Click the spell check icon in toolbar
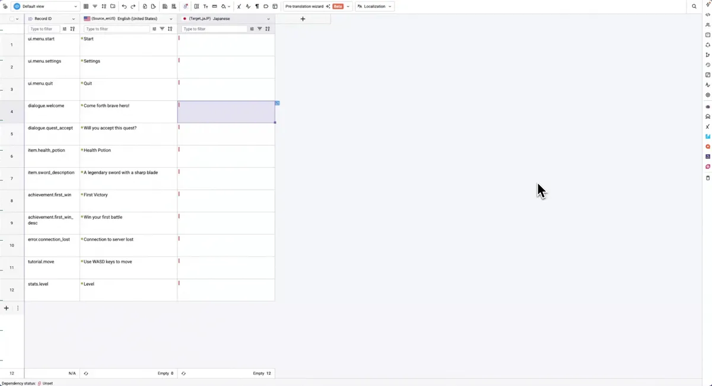712x386 pixels. click(248, 7)
